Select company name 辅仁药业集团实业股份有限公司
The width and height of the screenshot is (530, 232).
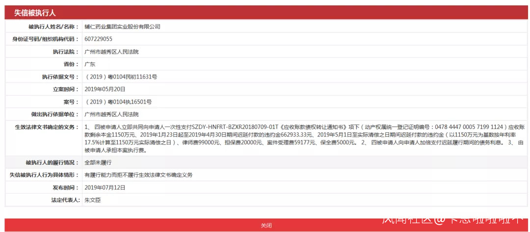tap(122, 26)
